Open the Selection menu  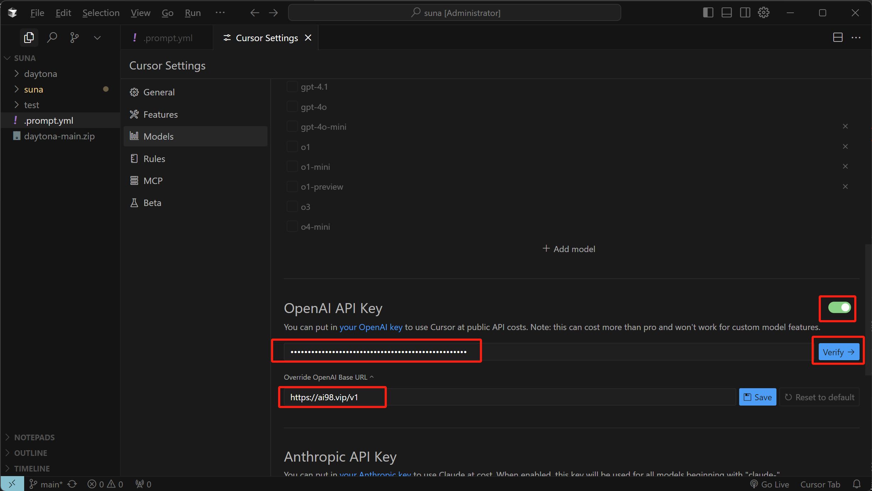point(101,13)
